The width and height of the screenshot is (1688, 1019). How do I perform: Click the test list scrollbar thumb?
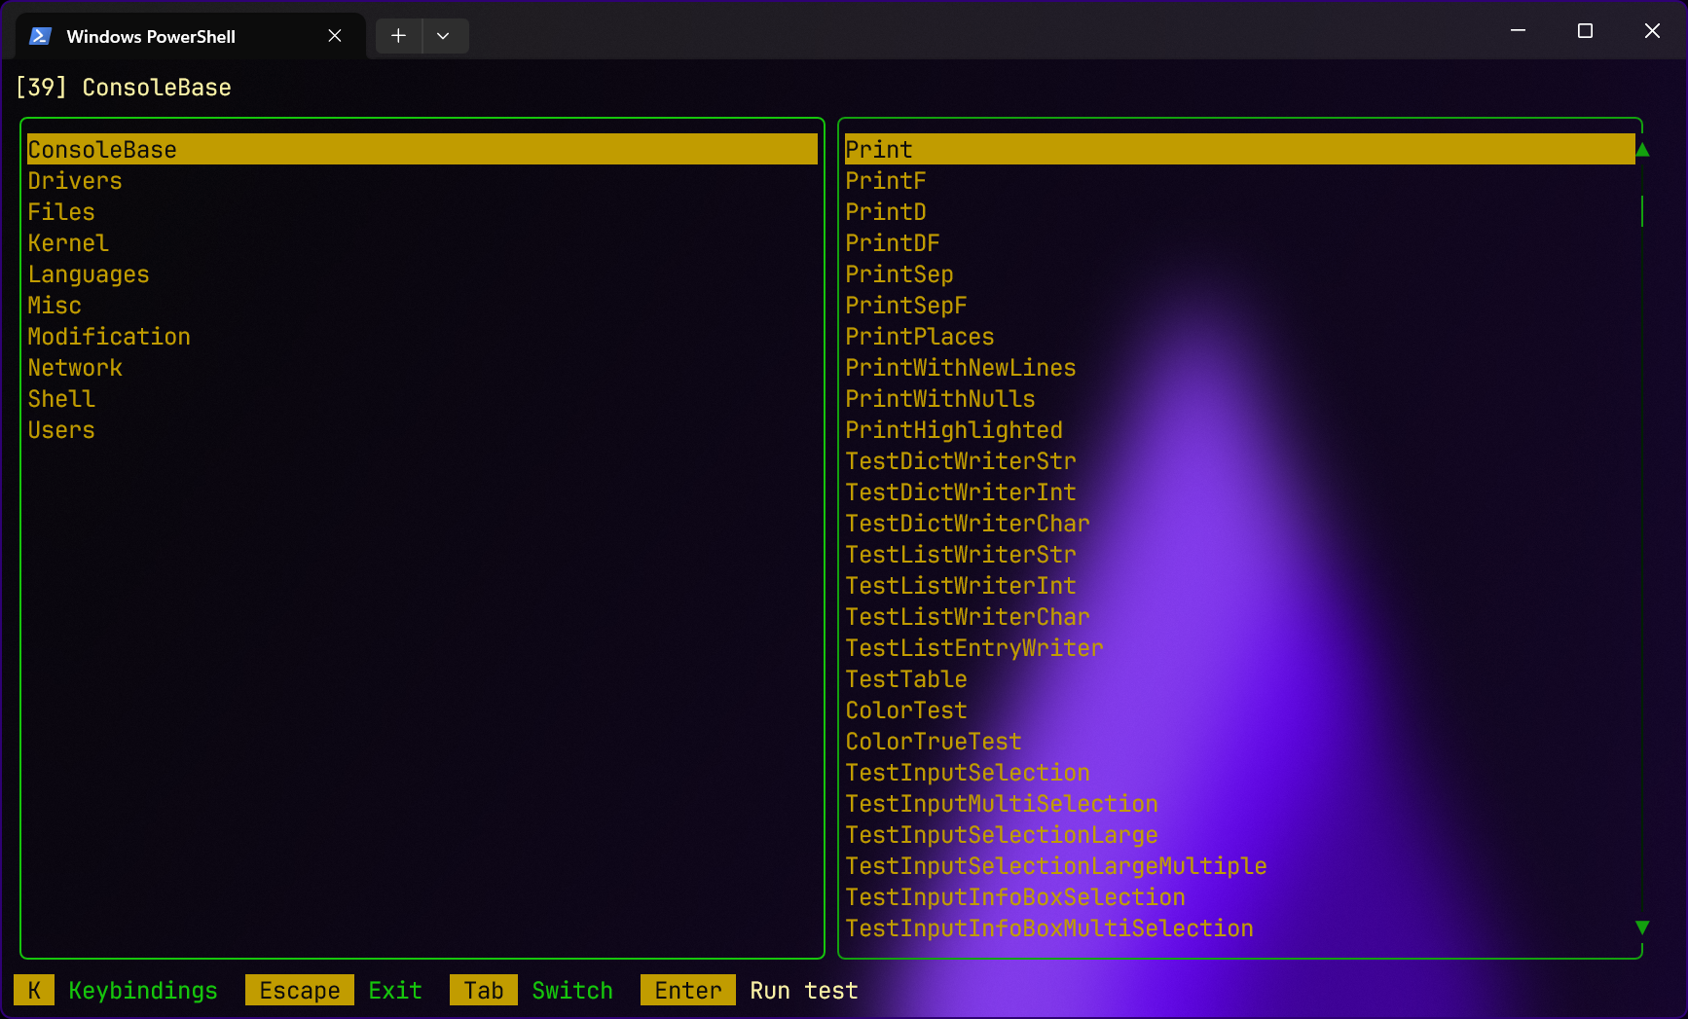point(1642,211)
